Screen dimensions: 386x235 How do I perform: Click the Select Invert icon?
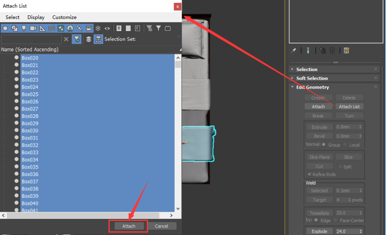click(x=137, y=28)
